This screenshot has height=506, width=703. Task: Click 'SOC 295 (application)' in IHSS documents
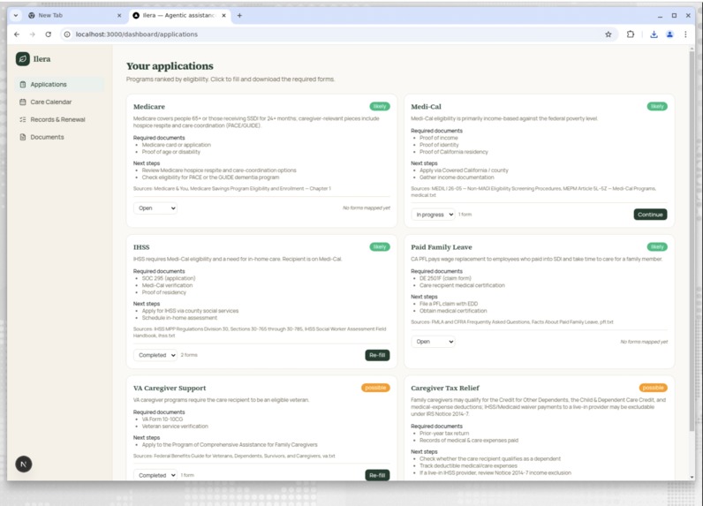click(x=169, y=278)
